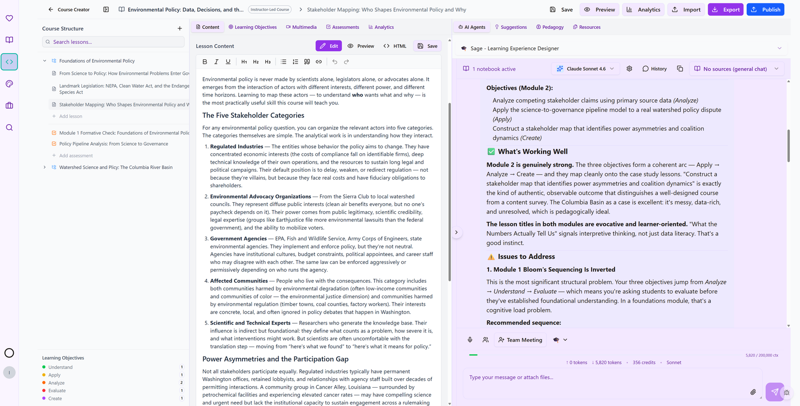Expand Watershed Science module in tree
This screenshot has width=800, height=406.
(x=45, y=167)
